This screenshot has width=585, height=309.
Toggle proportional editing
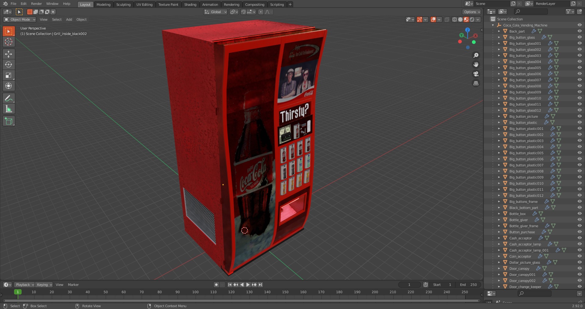click(x=261, y=12)
